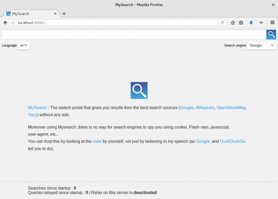The height and width of the screenshot is (199, 278).
Task: Select the MySearch browser tab
Action: click(x=31, y=13)
